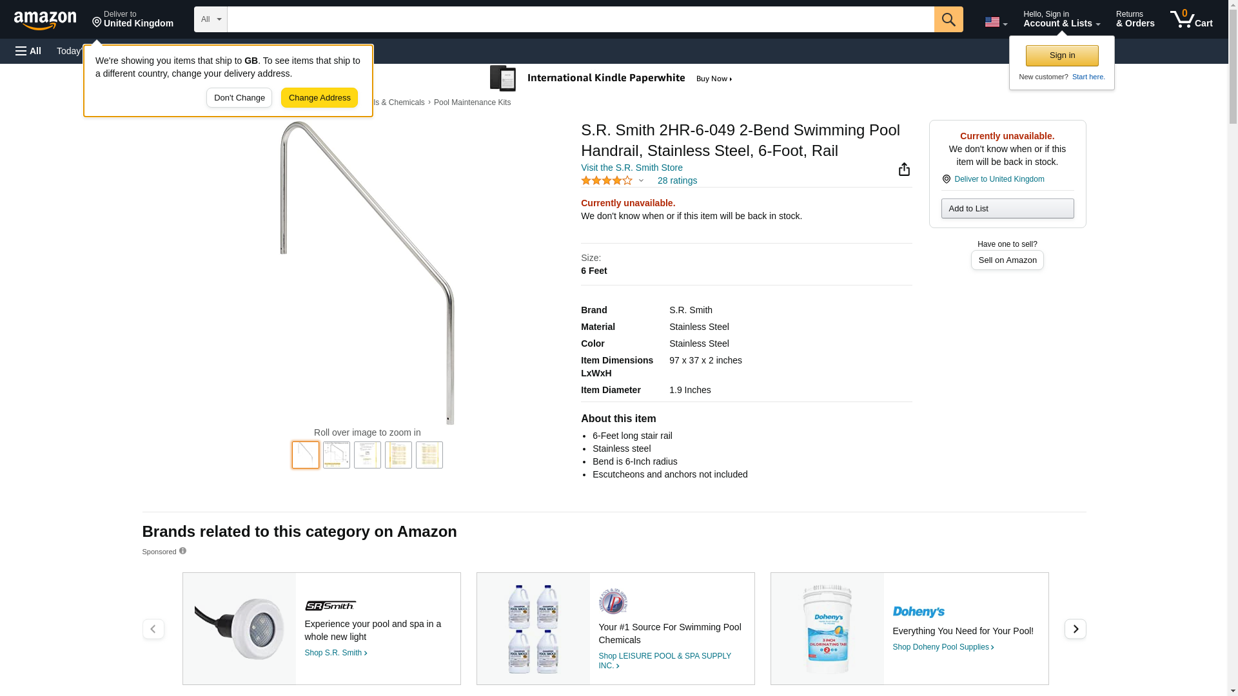Click the yellow Sign in button
This screenshot has height=696, width=1238.
tap(1062, 56)
